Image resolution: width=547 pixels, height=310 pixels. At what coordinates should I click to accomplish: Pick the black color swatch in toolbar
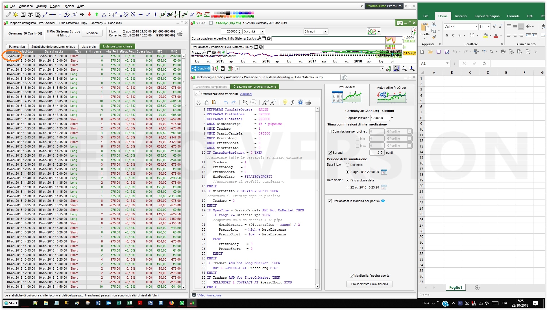pos(228,13)
